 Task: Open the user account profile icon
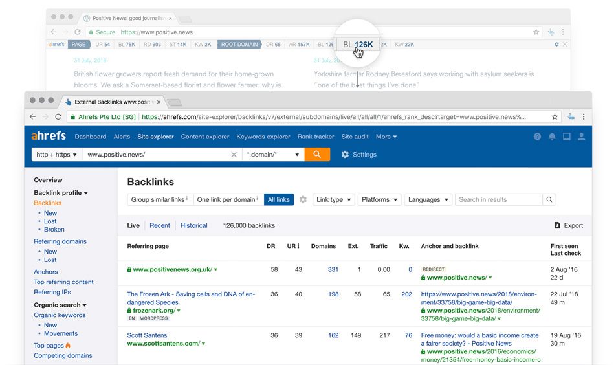click(582, 137)
